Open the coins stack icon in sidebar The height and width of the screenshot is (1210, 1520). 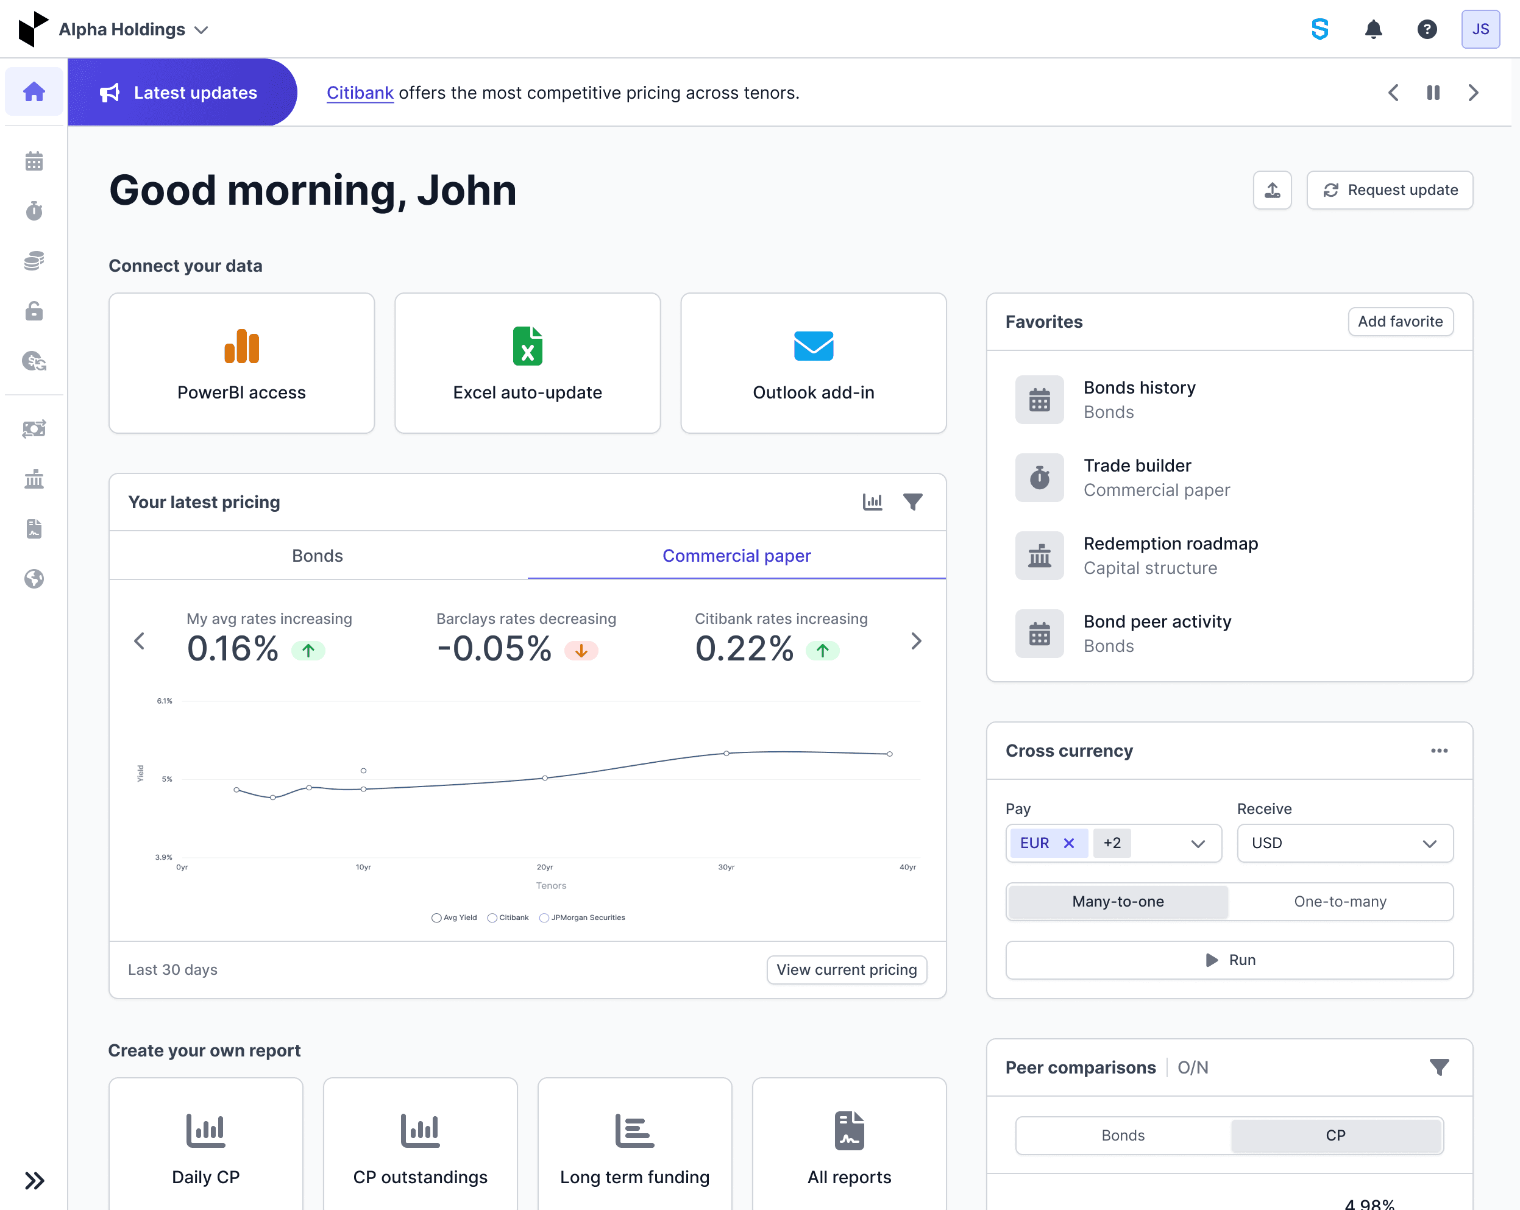pos(34,261)
